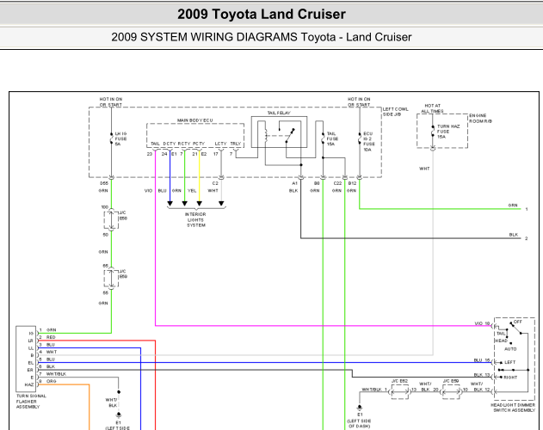The width and height of the screenshot is (543, 430).
Task: Click the RED wire label at pin 2
Action: pos(51,337)
